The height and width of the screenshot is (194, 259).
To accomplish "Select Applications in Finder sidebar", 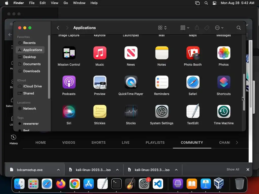I will point(30,50).
